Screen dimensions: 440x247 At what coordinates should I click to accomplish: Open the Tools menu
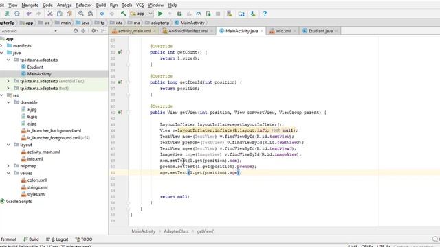pyautogui.click(x=126, y=5)
